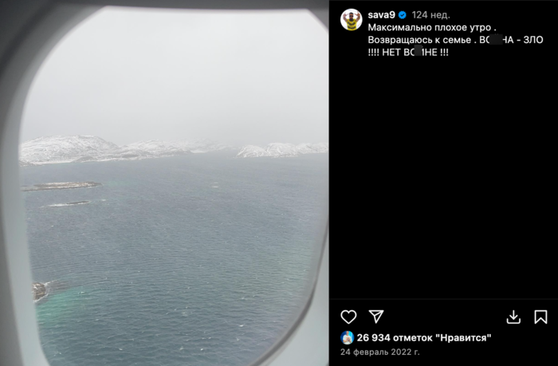Download the photo using the download arrow icon
Screen dimensions: 558x366
coord(513,317)
